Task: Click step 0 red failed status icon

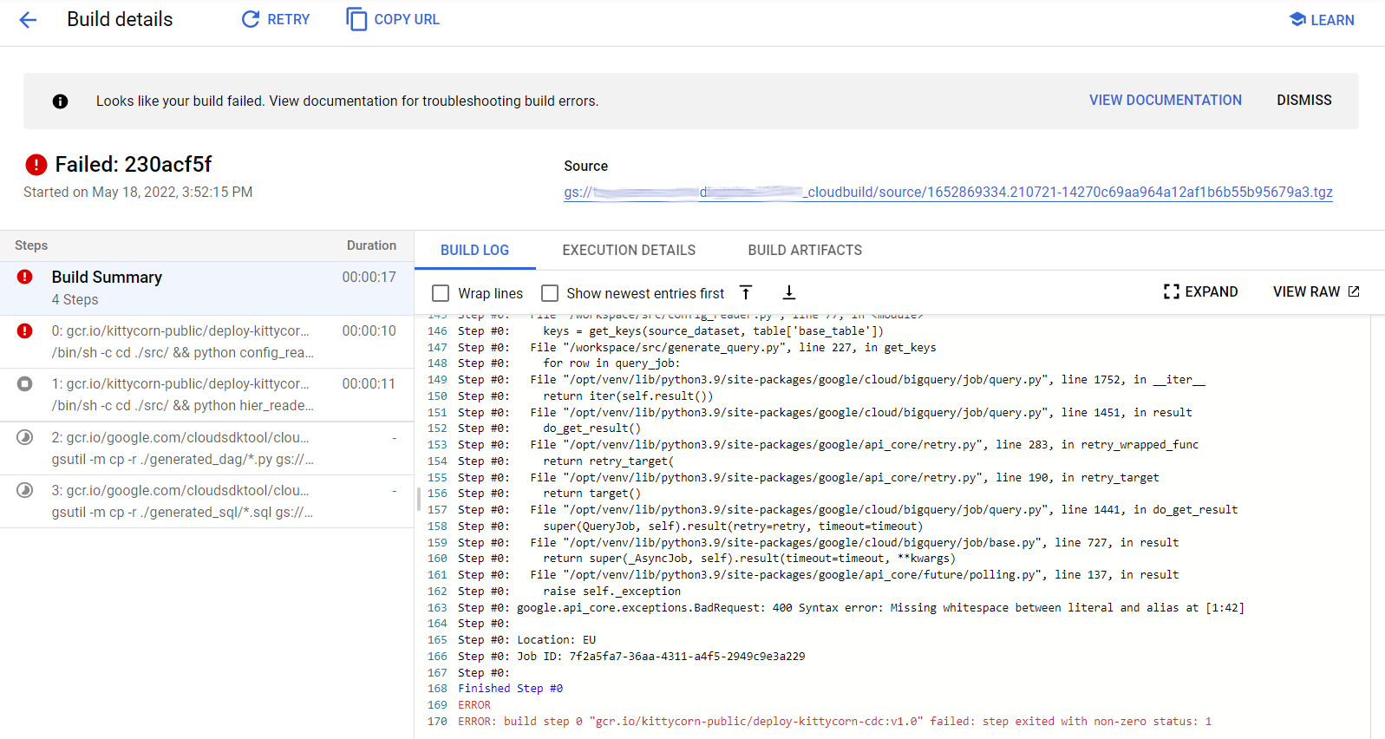Action: click(25, 330)
